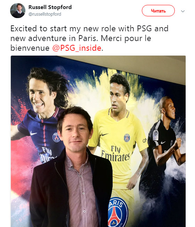Click the Nike swoosh on the black jersey

click(x=163, y=142)
